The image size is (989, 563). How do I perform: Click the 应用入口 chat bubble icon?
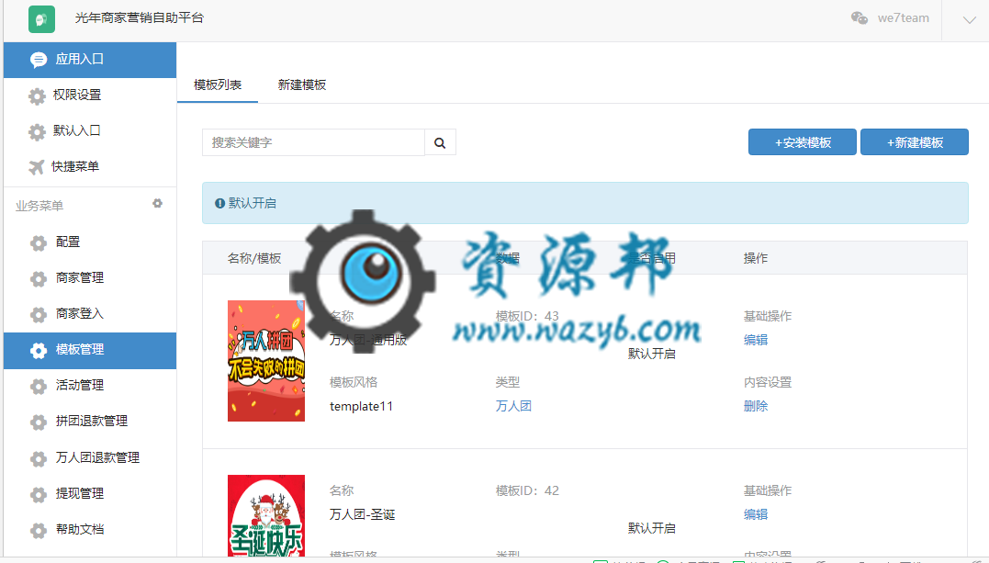[39, 60]
